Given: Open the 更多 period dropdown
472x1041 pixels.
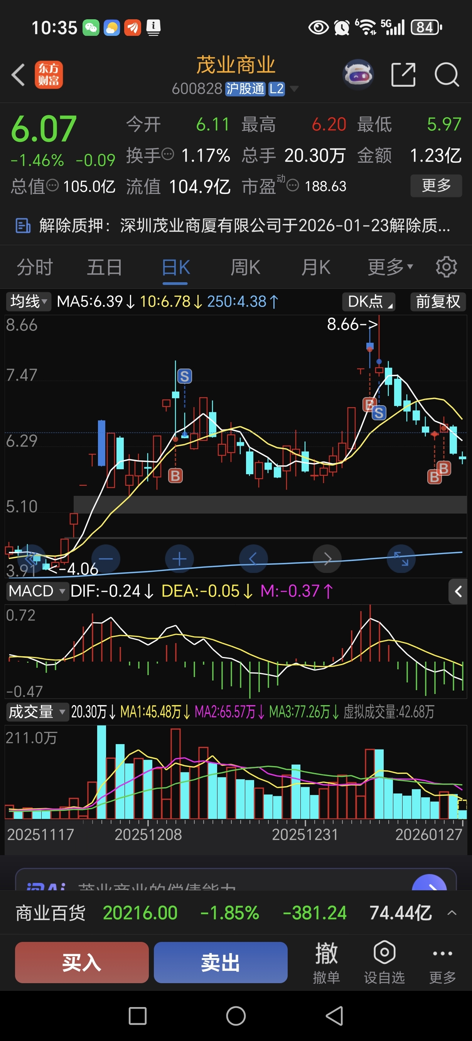Looking at the screenshot, I should click(x=390, y=267).
